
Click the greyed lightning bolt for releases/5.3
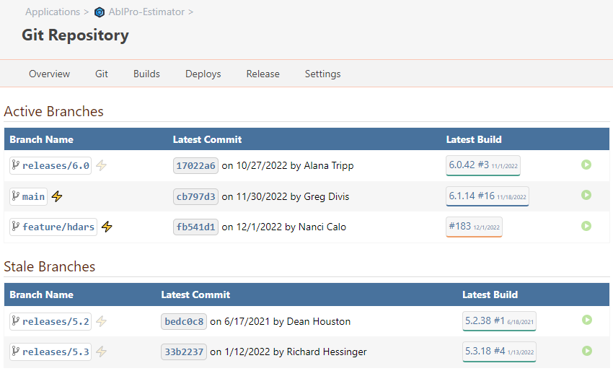pos(102,352)
